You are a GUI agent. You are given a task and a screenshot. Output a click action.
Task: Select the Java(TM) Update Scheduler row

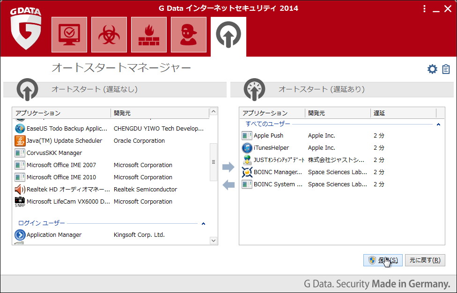point(111,141)
